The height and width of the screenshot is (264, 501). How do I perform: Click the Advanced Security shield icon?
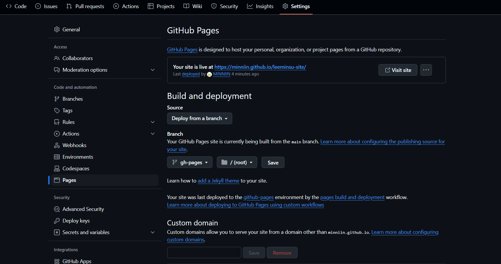(x=57, y=209)
